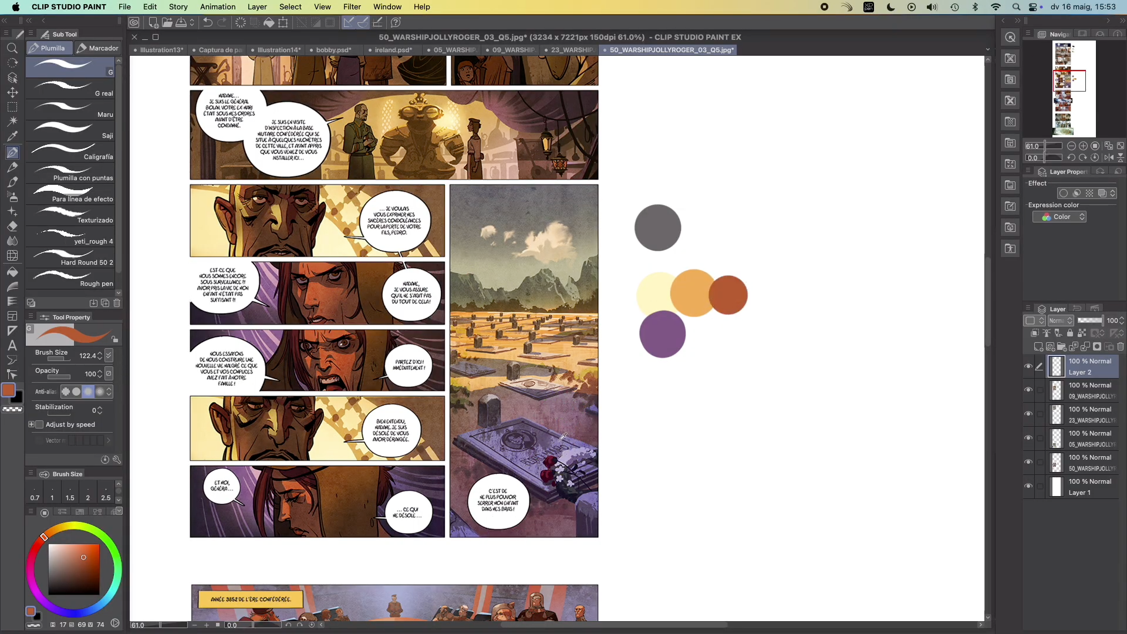Open the Filter menu
This screenshot has height=634, width=1127.
pyautogui.click(x=352, y=7)
